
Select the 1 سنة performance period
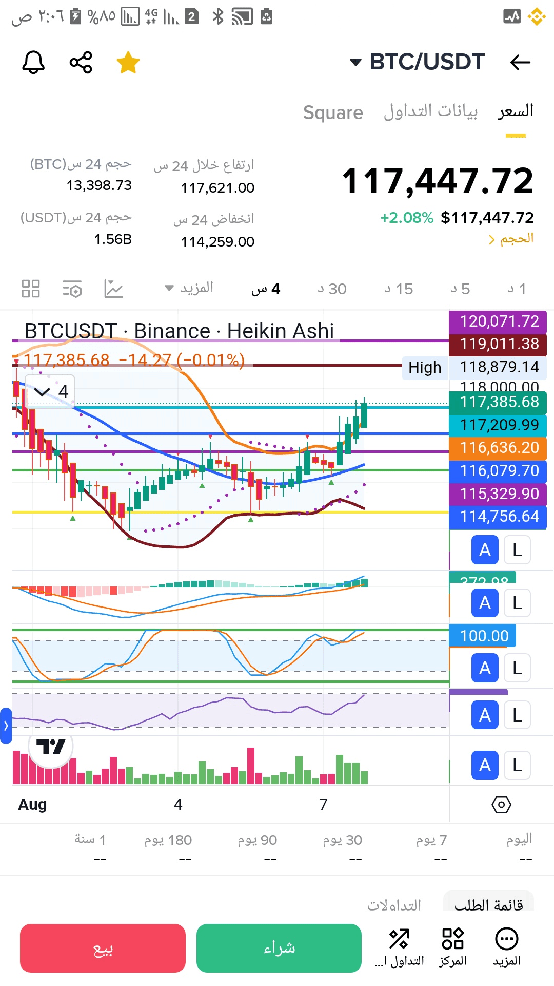click(x=90, y=847)
